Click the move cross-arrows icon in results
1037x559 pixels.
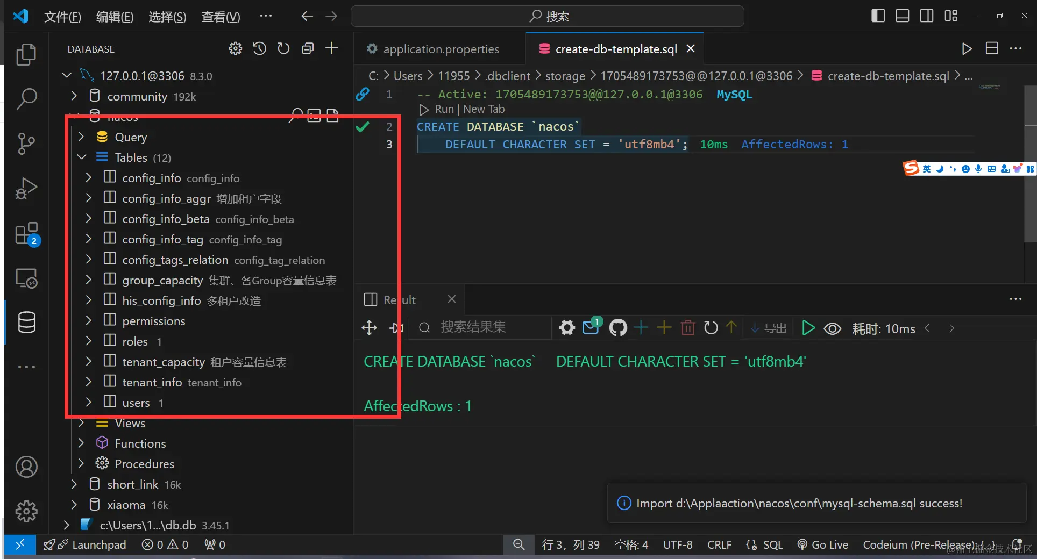(369, 328)
